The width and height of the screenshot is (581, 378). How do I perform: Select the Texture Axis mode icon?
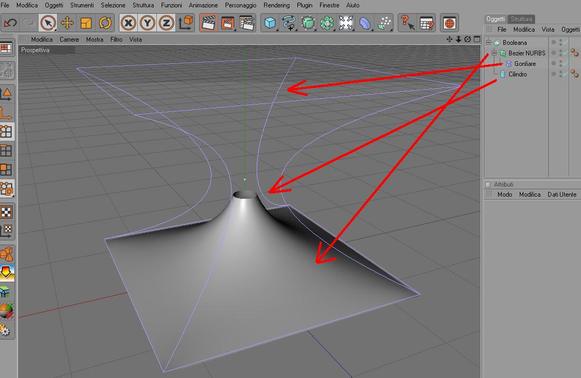pos(6,231)
